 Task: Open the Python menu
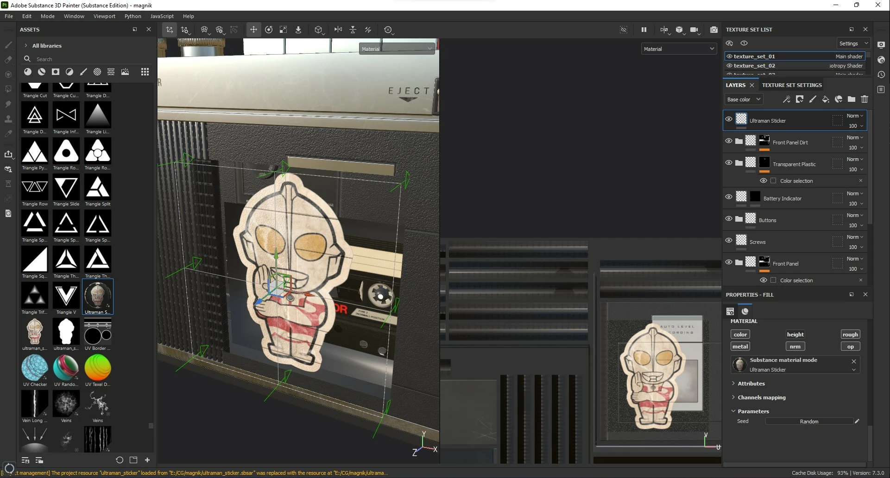pyautogui.click(x=133, y=16)
